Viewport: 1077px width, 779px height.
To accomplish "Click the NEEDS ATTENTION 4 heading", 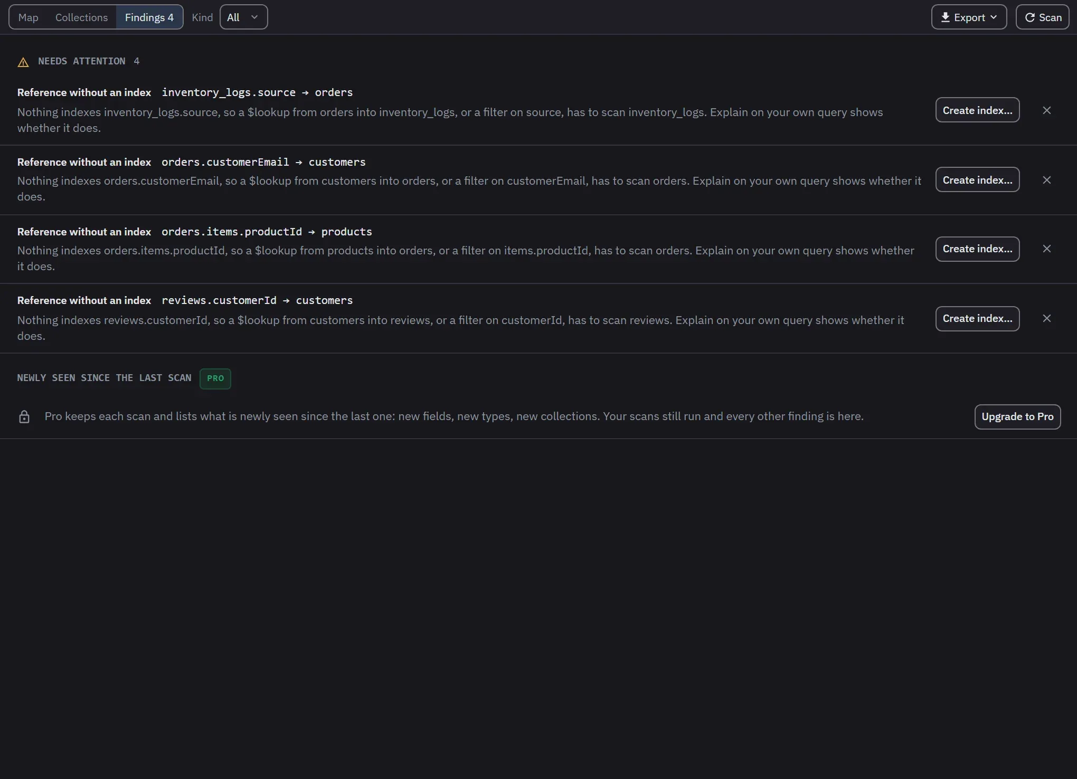I will click(89, 61).
